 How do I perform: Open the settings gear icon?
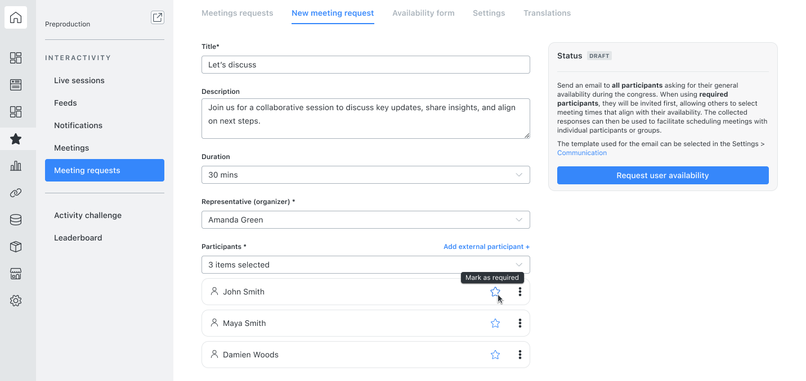coord(16,301)
